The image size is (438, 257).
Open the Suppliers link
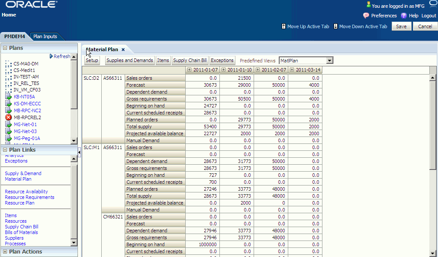pyautogui.click(x=14, y=238)
